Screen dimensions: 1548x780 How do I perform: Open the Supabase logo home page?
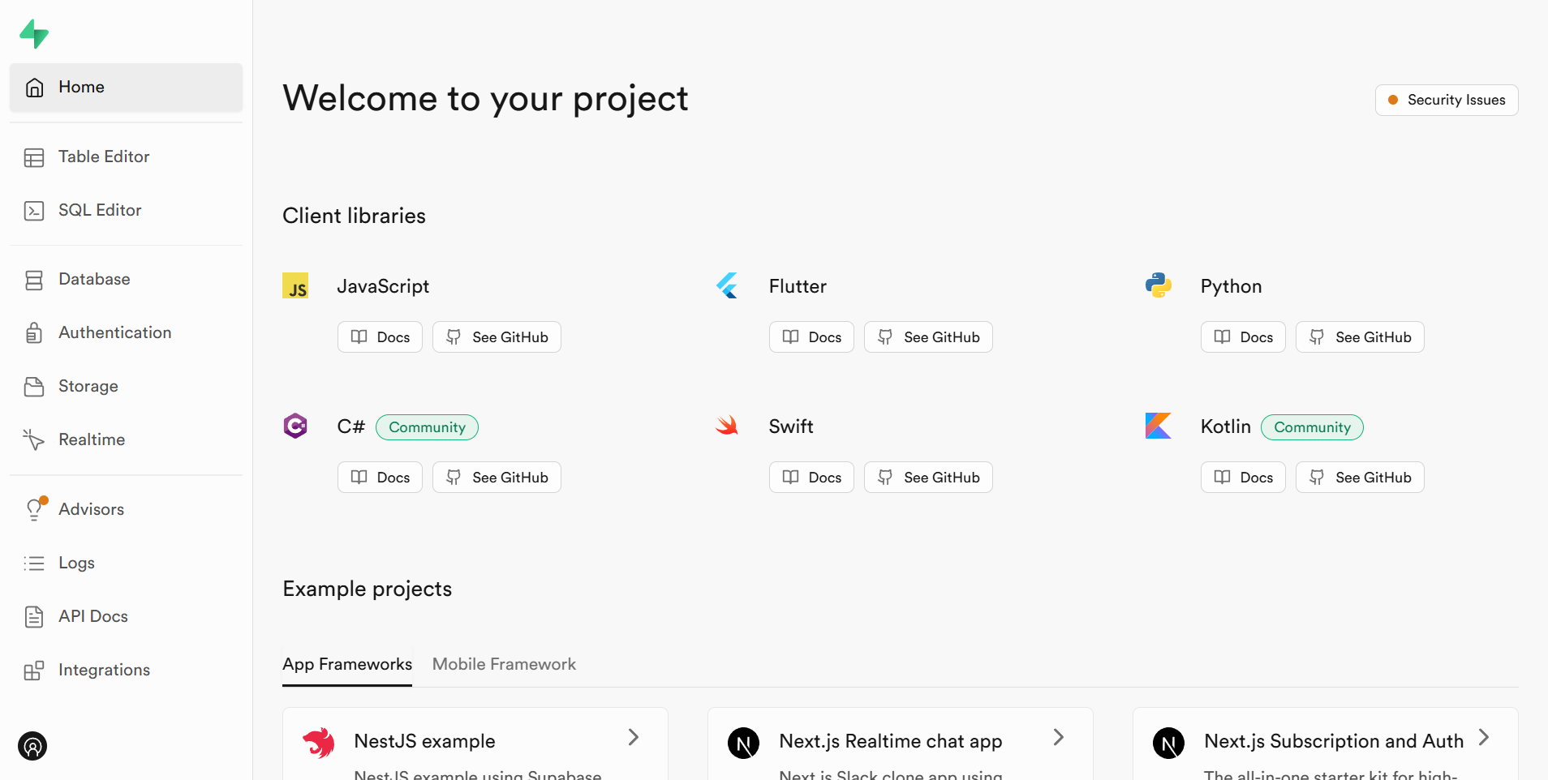point(34,34)
